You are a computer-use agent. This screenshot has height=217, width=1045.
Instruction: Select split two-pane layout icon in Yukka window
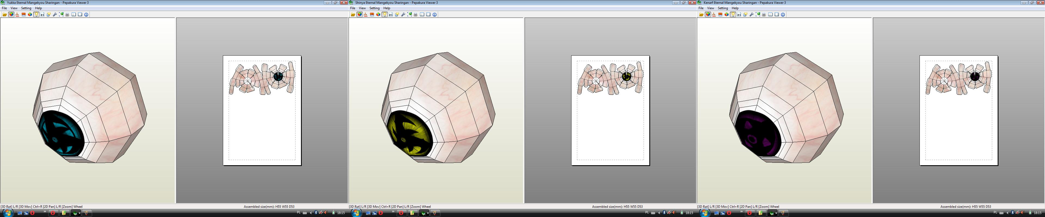coord(74,15)
